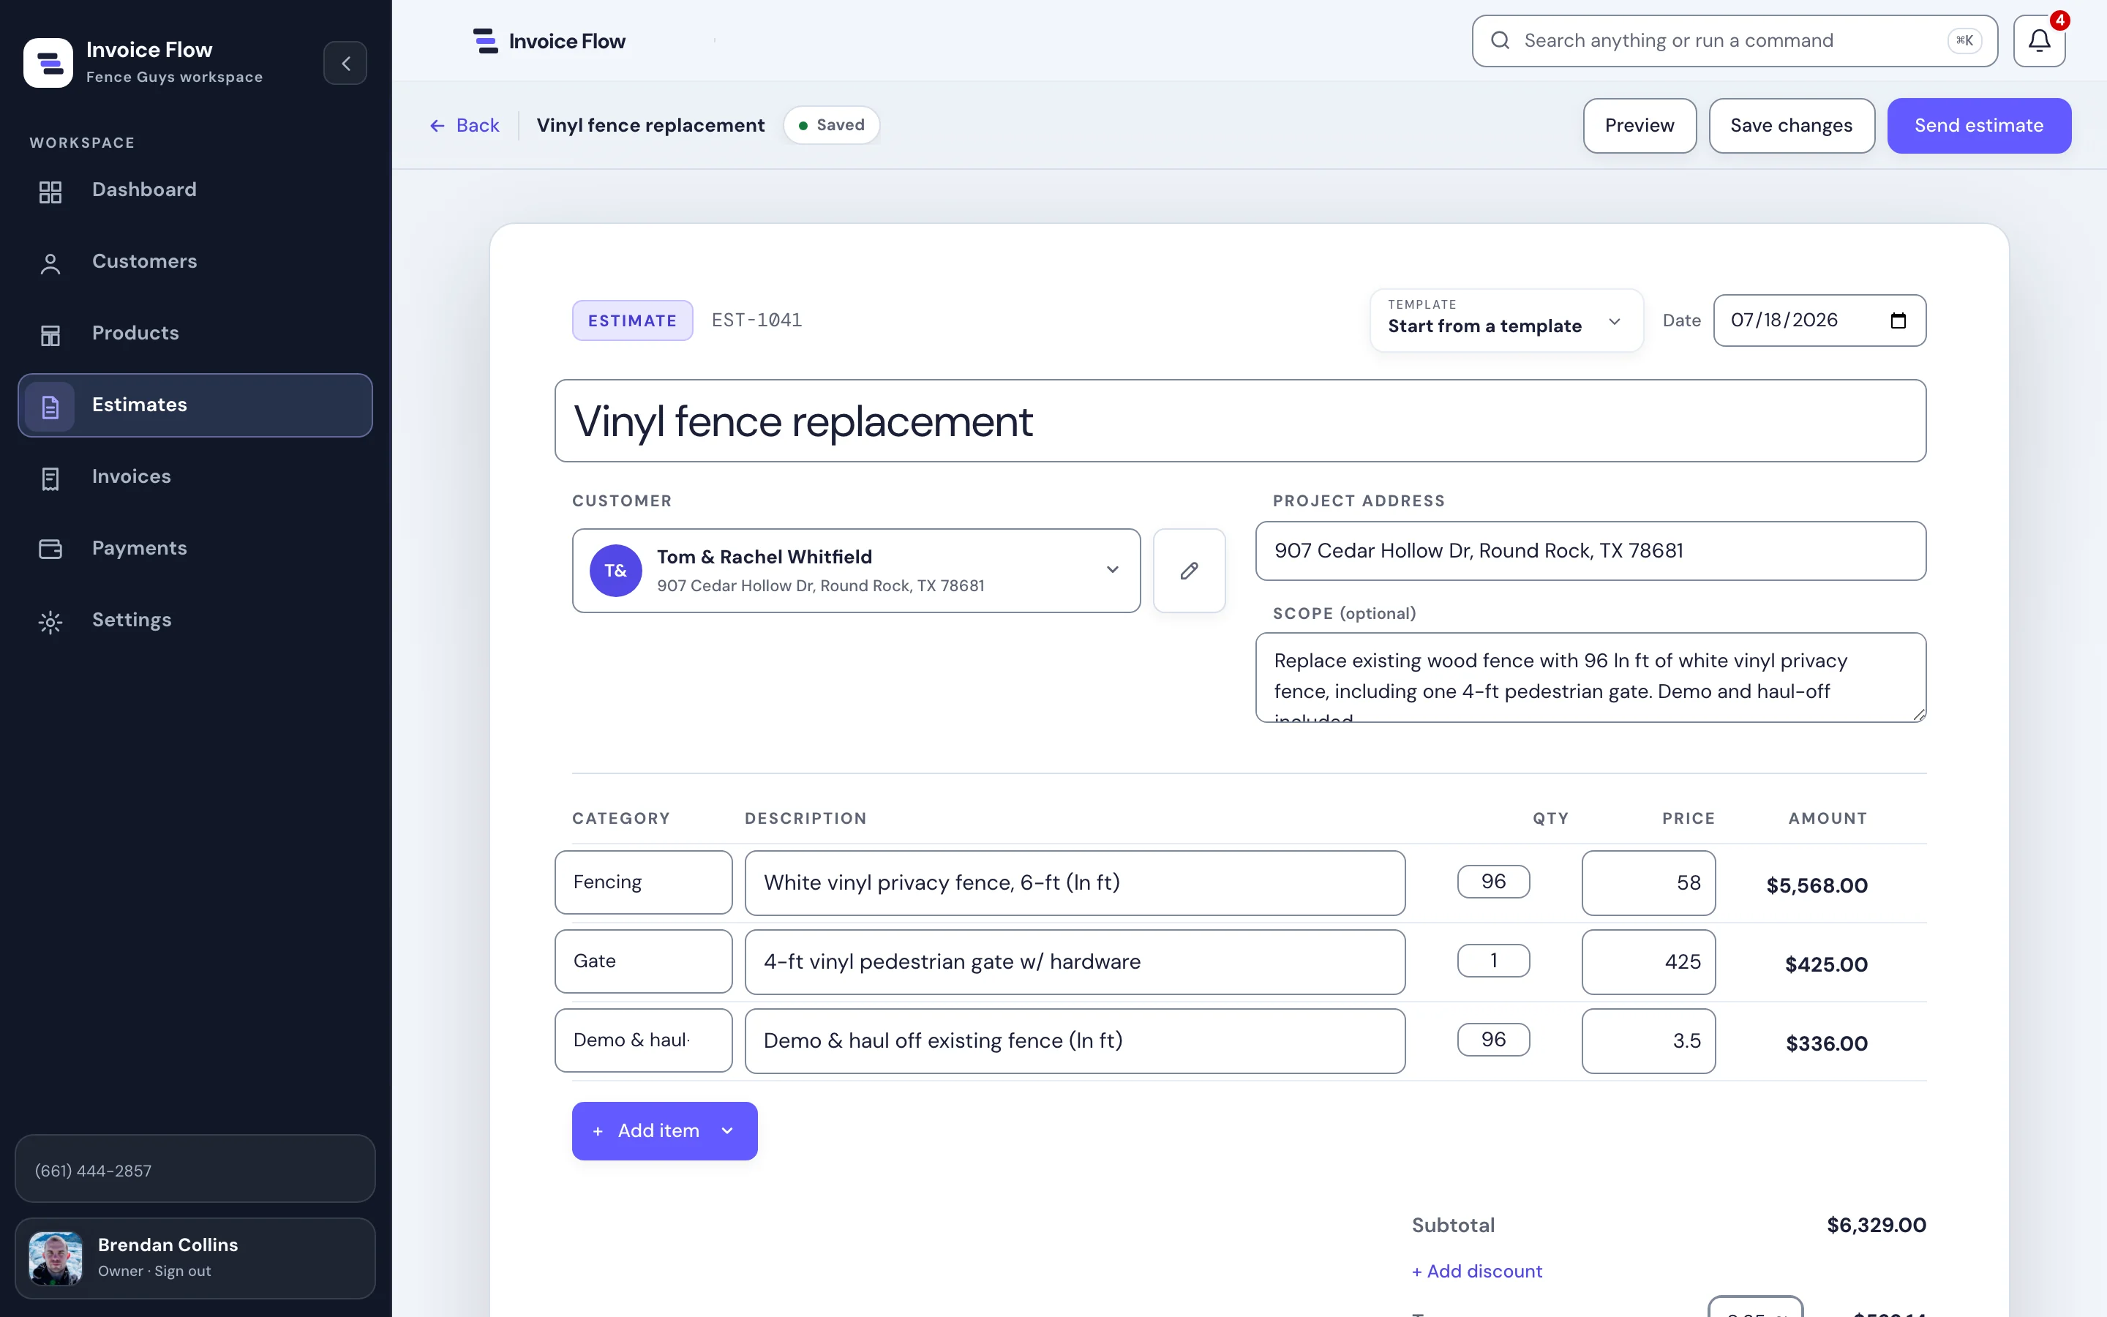Click Add discount link
The image size is (2107, 1317).
pyautogui.click(x=1476, y=1271)
